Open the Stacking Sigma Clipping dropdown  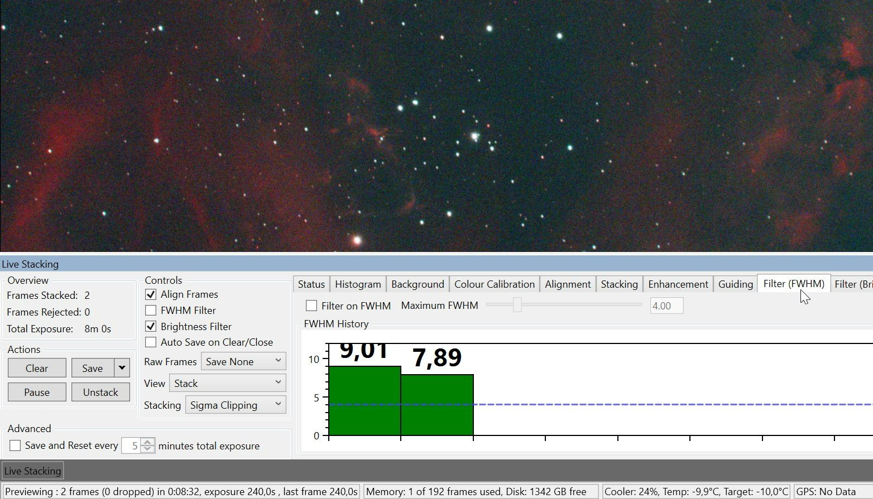(236, 405)
